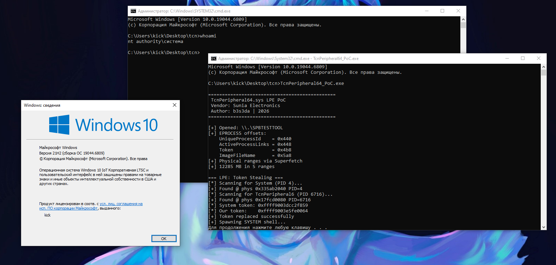Click the TcnPeripheral64_PoC.exe command line in the console
Image resolution: width=556 pixels, height=265 pixels.
tap(276, 83)
